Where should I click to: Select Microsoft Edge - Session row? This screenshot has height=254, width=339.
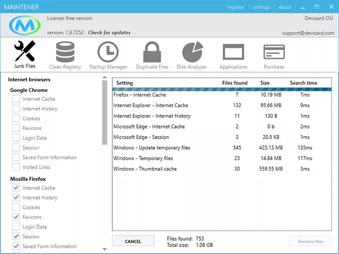point(222,137)
